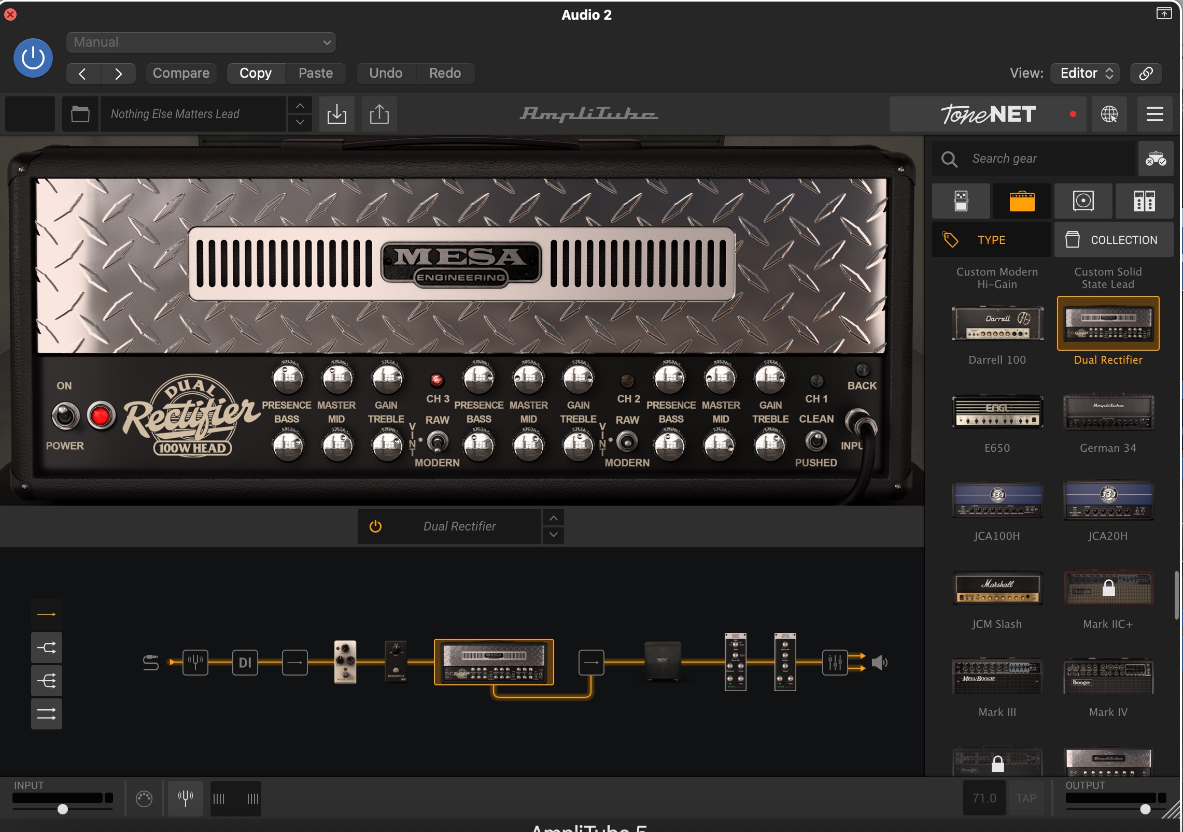
Task: Go to previous preset arrow
Action: pyautogui.click(x=83, y=74)
